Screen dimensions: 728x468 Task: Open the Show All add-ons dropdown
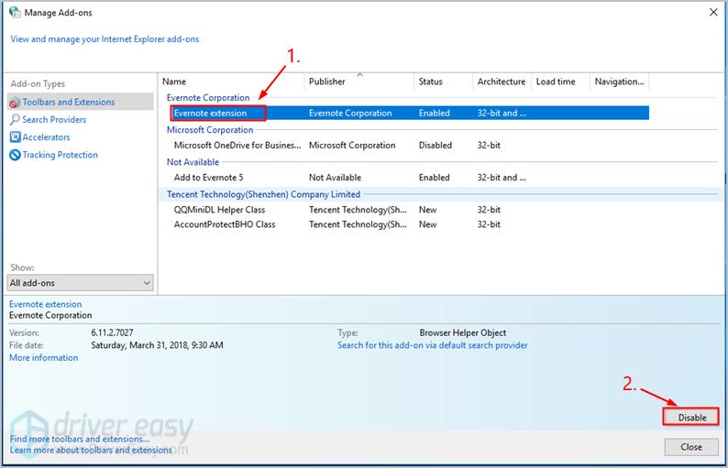click(81, 282)
